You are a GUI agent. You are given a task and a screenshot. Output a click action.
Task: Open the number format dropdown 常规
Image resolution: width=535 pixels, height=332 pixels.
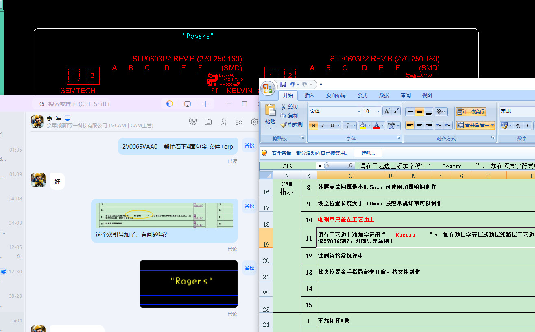click(x=517, y=111)
